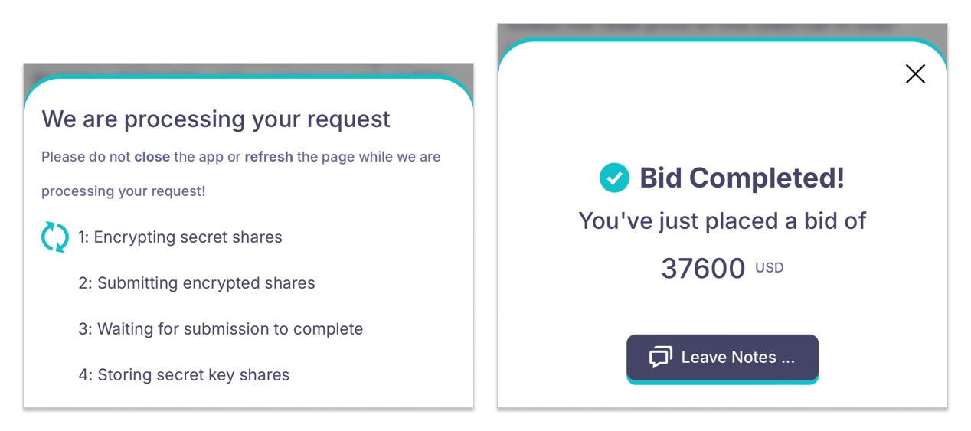Screen dimensions: 971x431
Task: Click the chat bubble icon on Leave Notes
Action: [660, 358]
